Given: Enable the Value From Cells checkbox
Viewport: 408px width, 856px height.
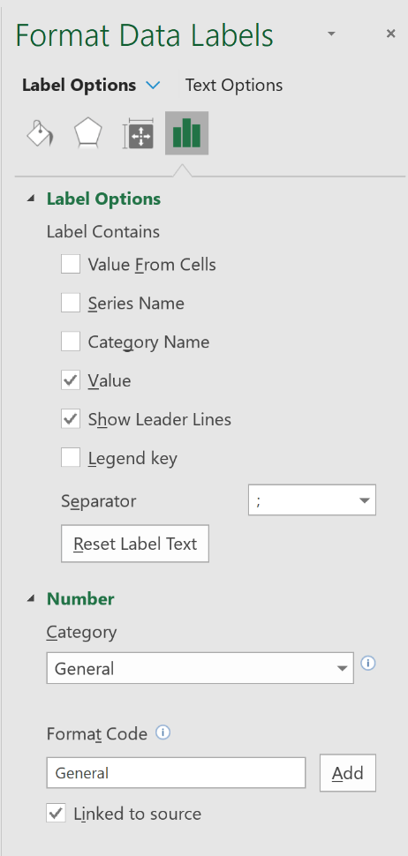Looking at the screenshot, I should (71, 264).
